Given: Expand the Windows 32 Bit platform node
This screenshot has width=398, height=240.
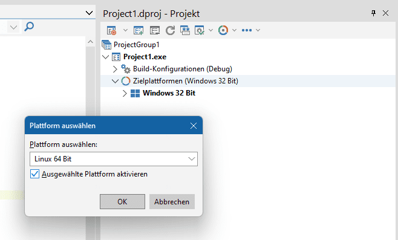Looking at the screenshot, I should pyautogui.click(x=125, y=93).
